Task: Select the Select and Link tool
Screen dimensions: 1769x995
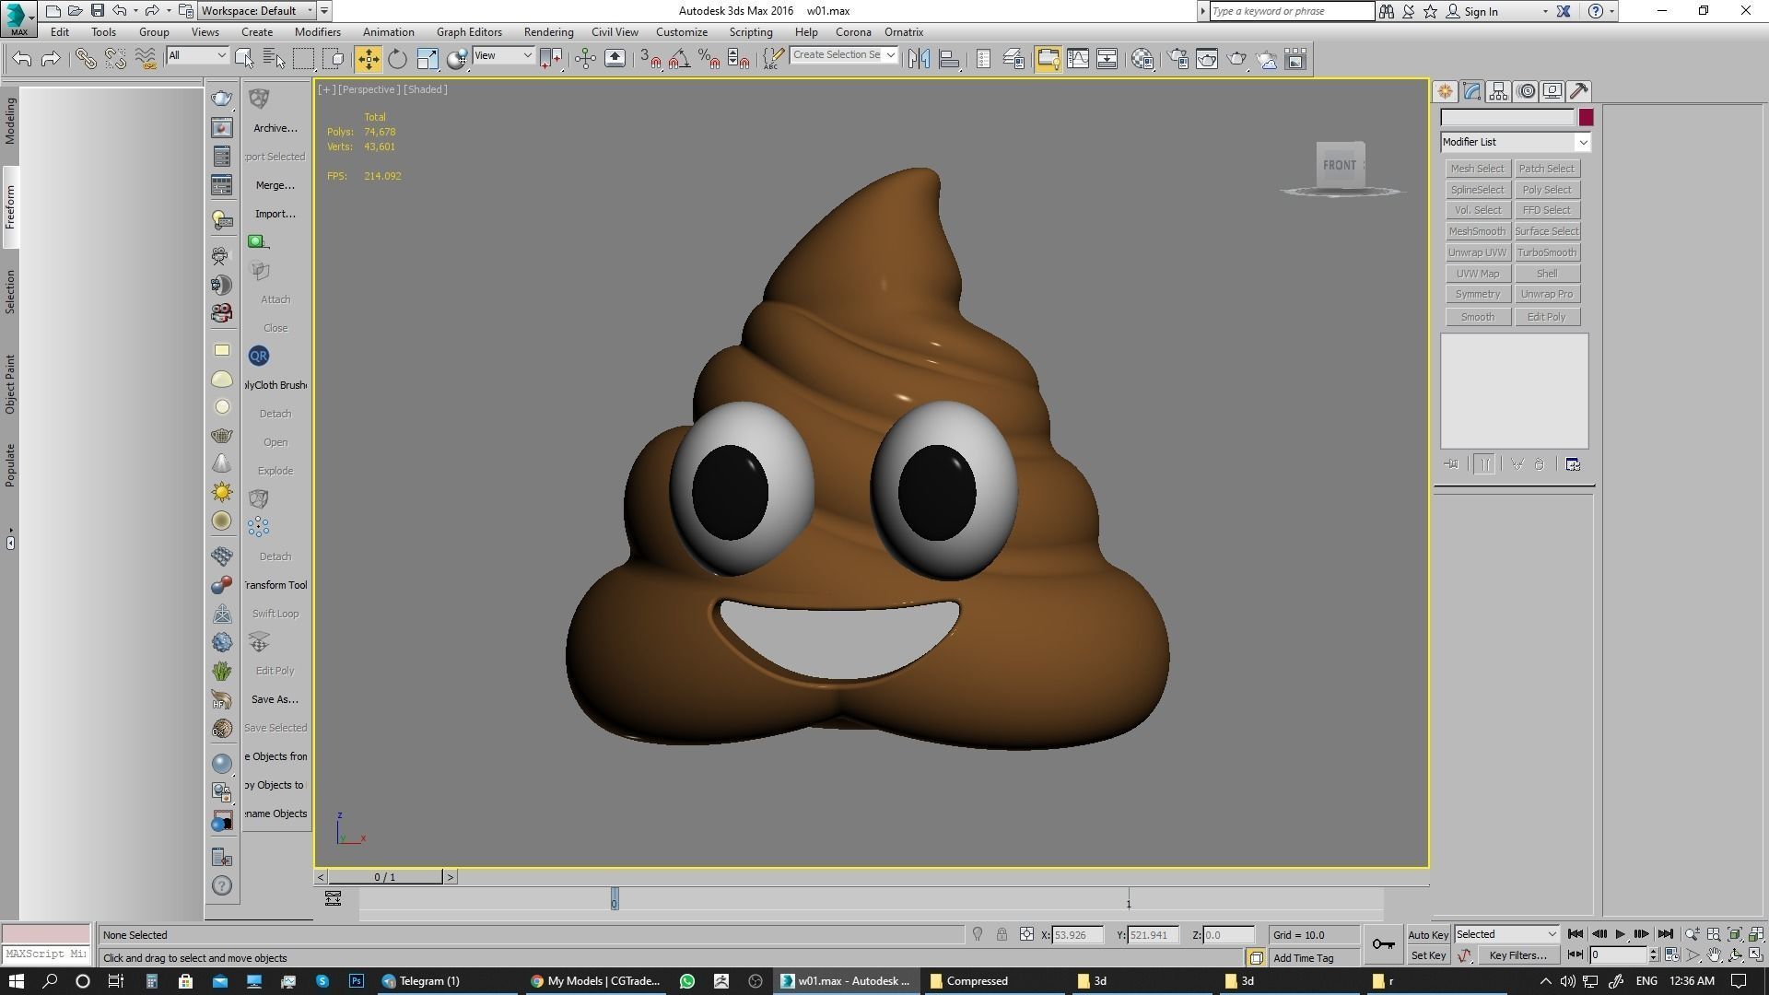Action: point(86,59)
